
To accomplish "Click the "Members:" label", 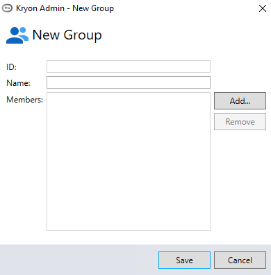I will tap(24, 100).
